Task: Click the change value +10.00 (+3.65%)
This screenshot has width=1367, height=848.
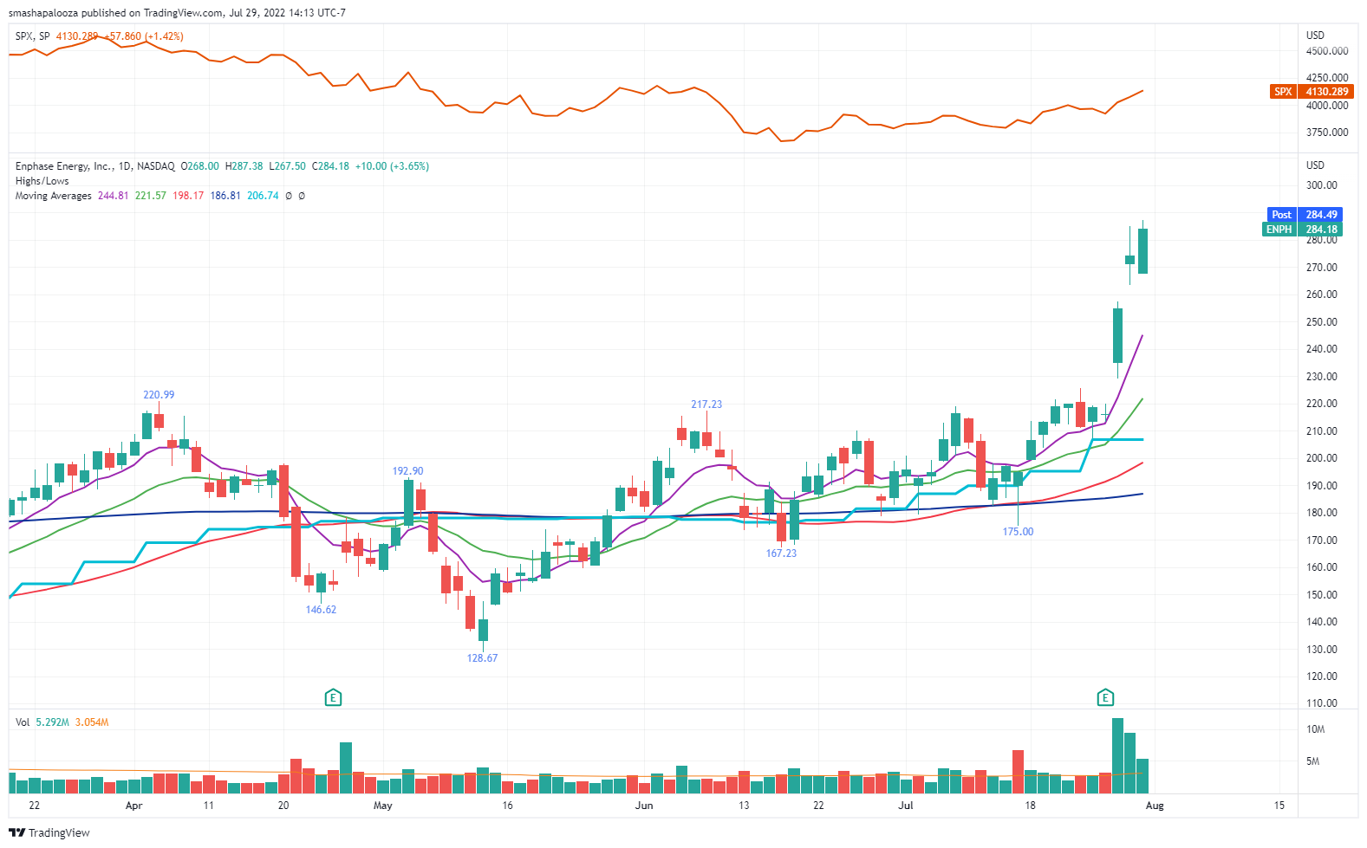Action: (392, 166)
